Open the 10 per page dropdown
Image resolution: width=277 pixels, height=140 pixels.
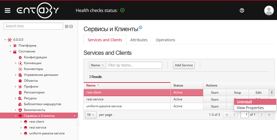tap(91, 115)
